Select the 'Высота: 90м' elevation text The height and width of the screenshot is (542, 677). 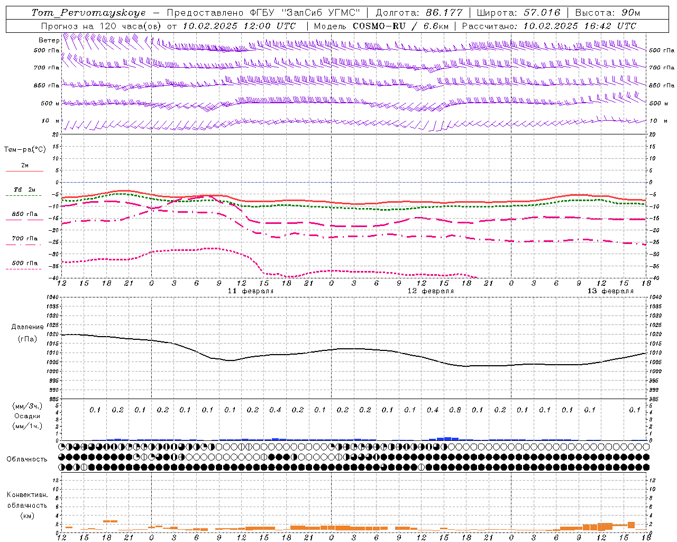pos(608,13)
